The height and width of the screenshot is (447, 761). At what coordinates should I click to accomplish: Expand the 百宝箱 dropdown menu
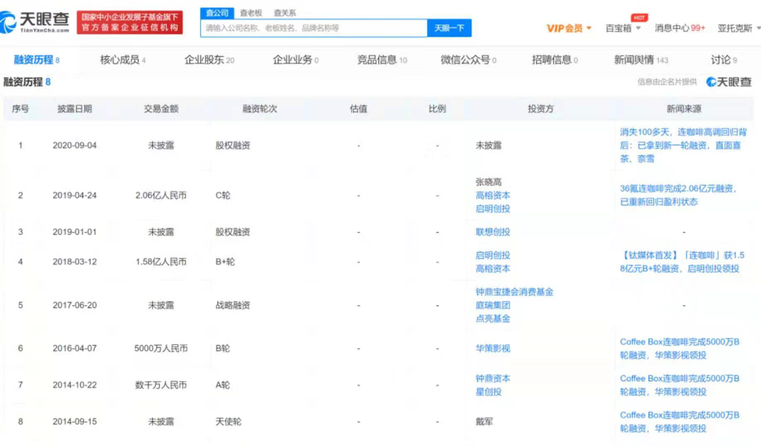coord(623,28)
